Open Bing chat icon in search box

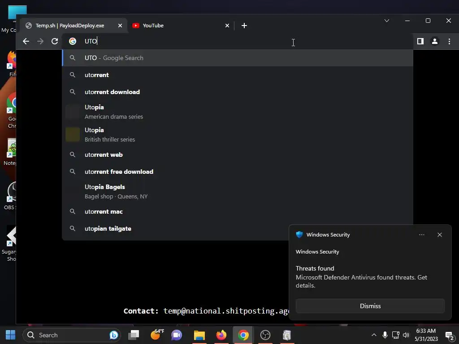(113, 335)
